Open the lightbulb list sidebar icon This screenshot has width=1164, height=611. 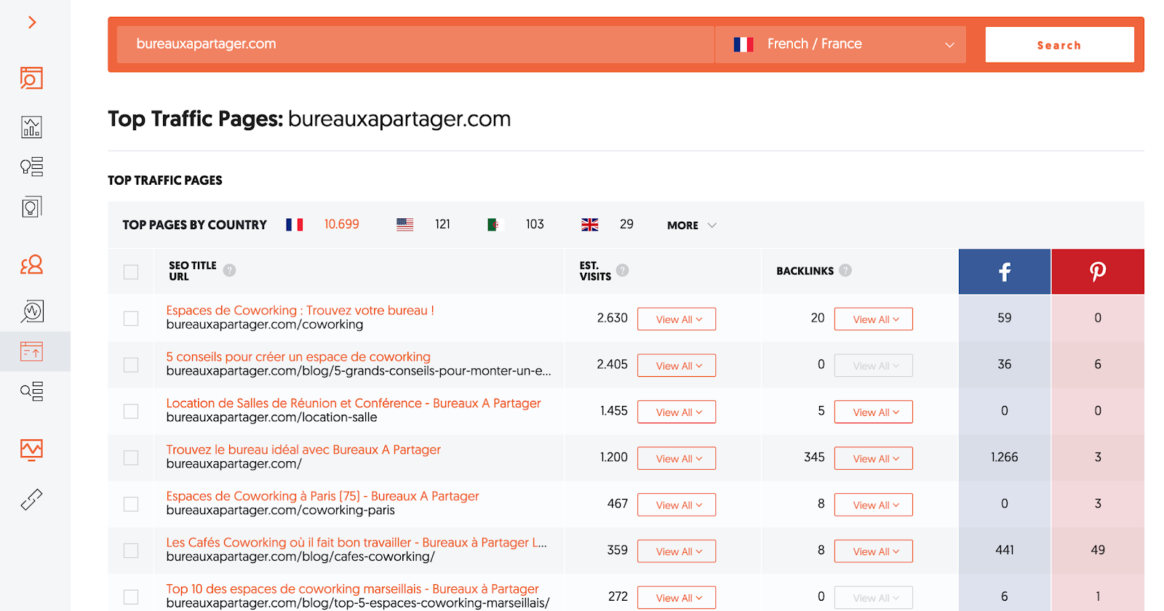pos(31,167)
